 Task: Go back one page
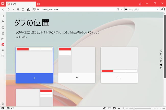tap(3, 9)
